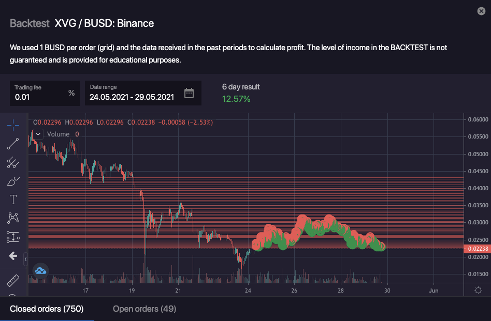
Task: Click the current price label 0.02238
Action: [476, 249]
